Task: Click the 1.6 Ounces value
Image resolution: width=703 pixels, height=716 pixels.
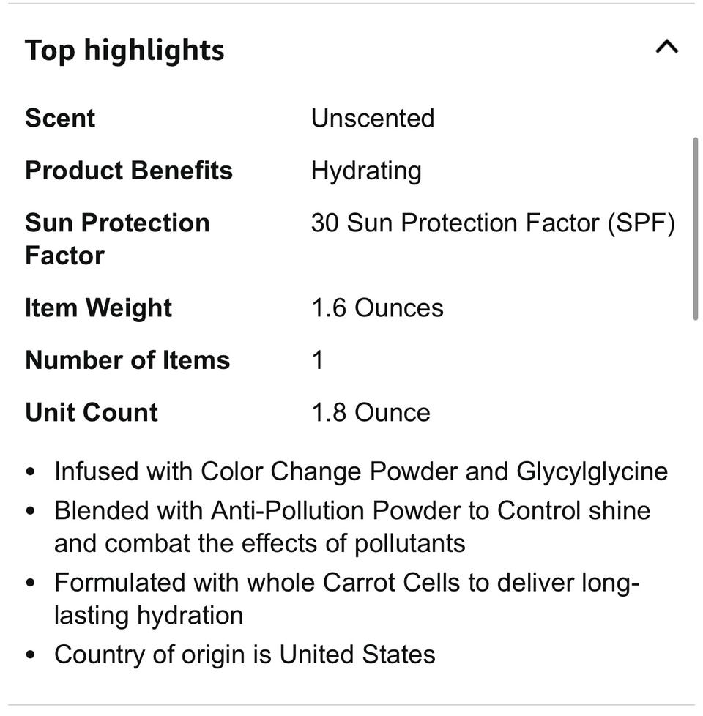Action: [x=377, y=308]
